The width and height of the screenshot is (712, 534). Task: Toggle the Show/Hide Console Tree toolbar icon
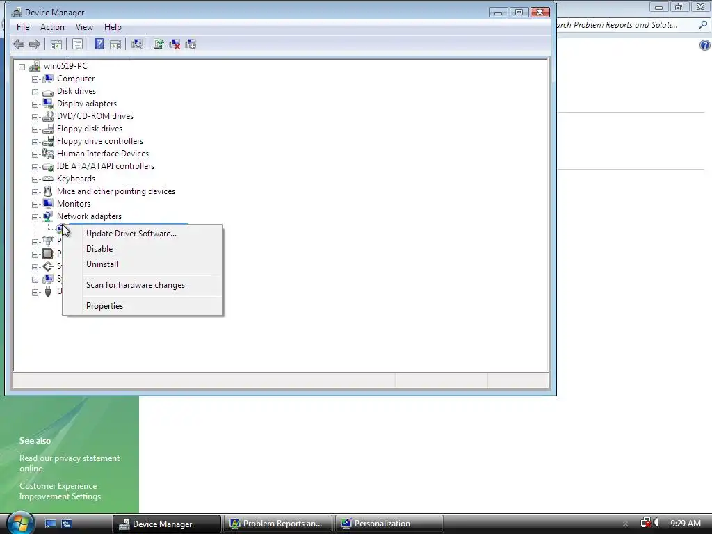coord(56,44)
